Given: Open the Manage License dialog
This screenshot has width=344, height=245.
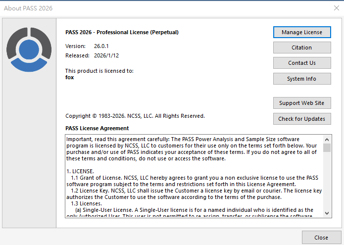Looking at the screenshot, I should tap(302, 32).
